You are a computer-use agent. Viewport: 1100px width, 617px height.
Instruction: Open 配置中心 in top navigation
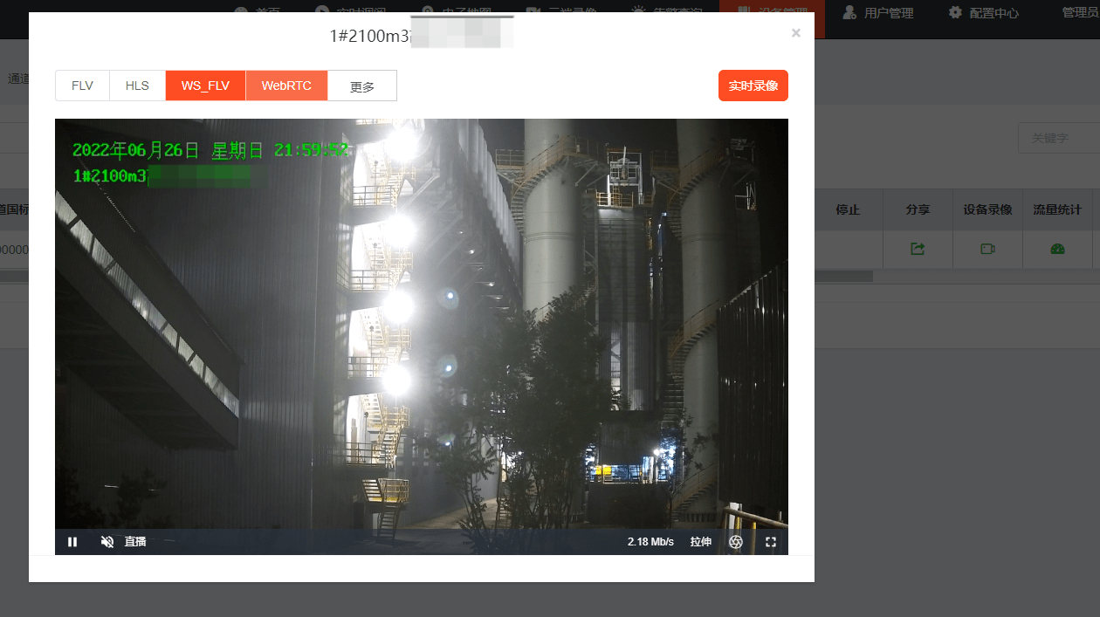[983, 12]
